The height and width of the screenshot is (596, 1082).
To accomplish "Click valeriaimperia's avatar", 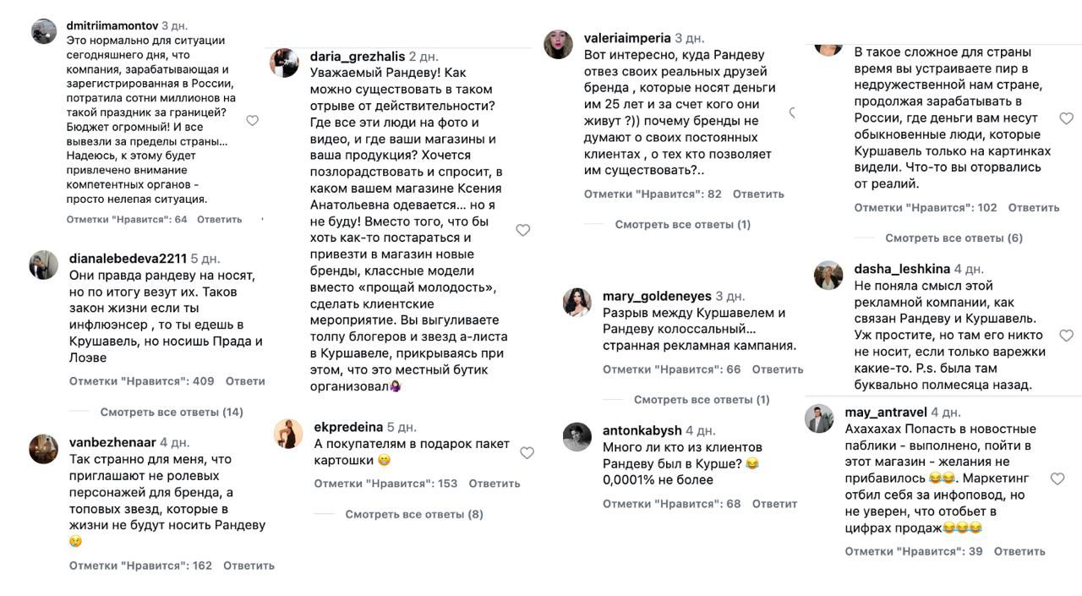I will (x=559, y=42).
